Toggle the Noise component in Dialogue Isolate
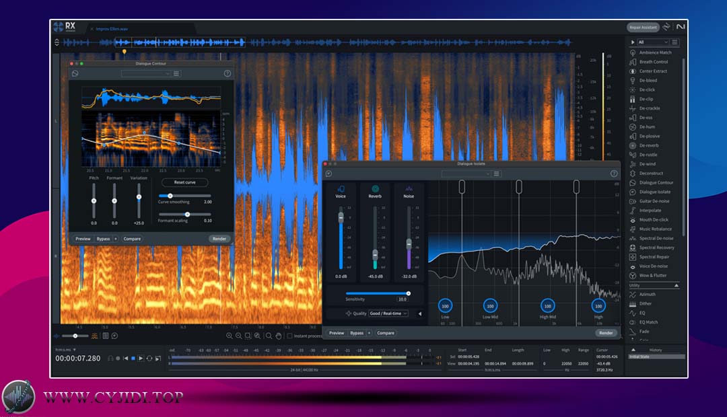Screen dimensions: 727x417 point(409,188)
